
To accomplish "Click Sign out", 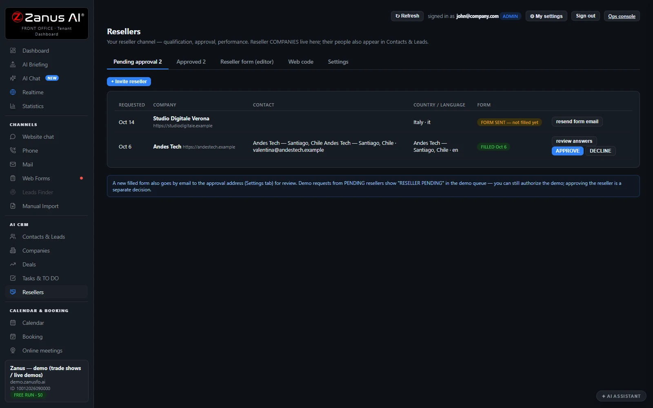I will tap(585, 16).
